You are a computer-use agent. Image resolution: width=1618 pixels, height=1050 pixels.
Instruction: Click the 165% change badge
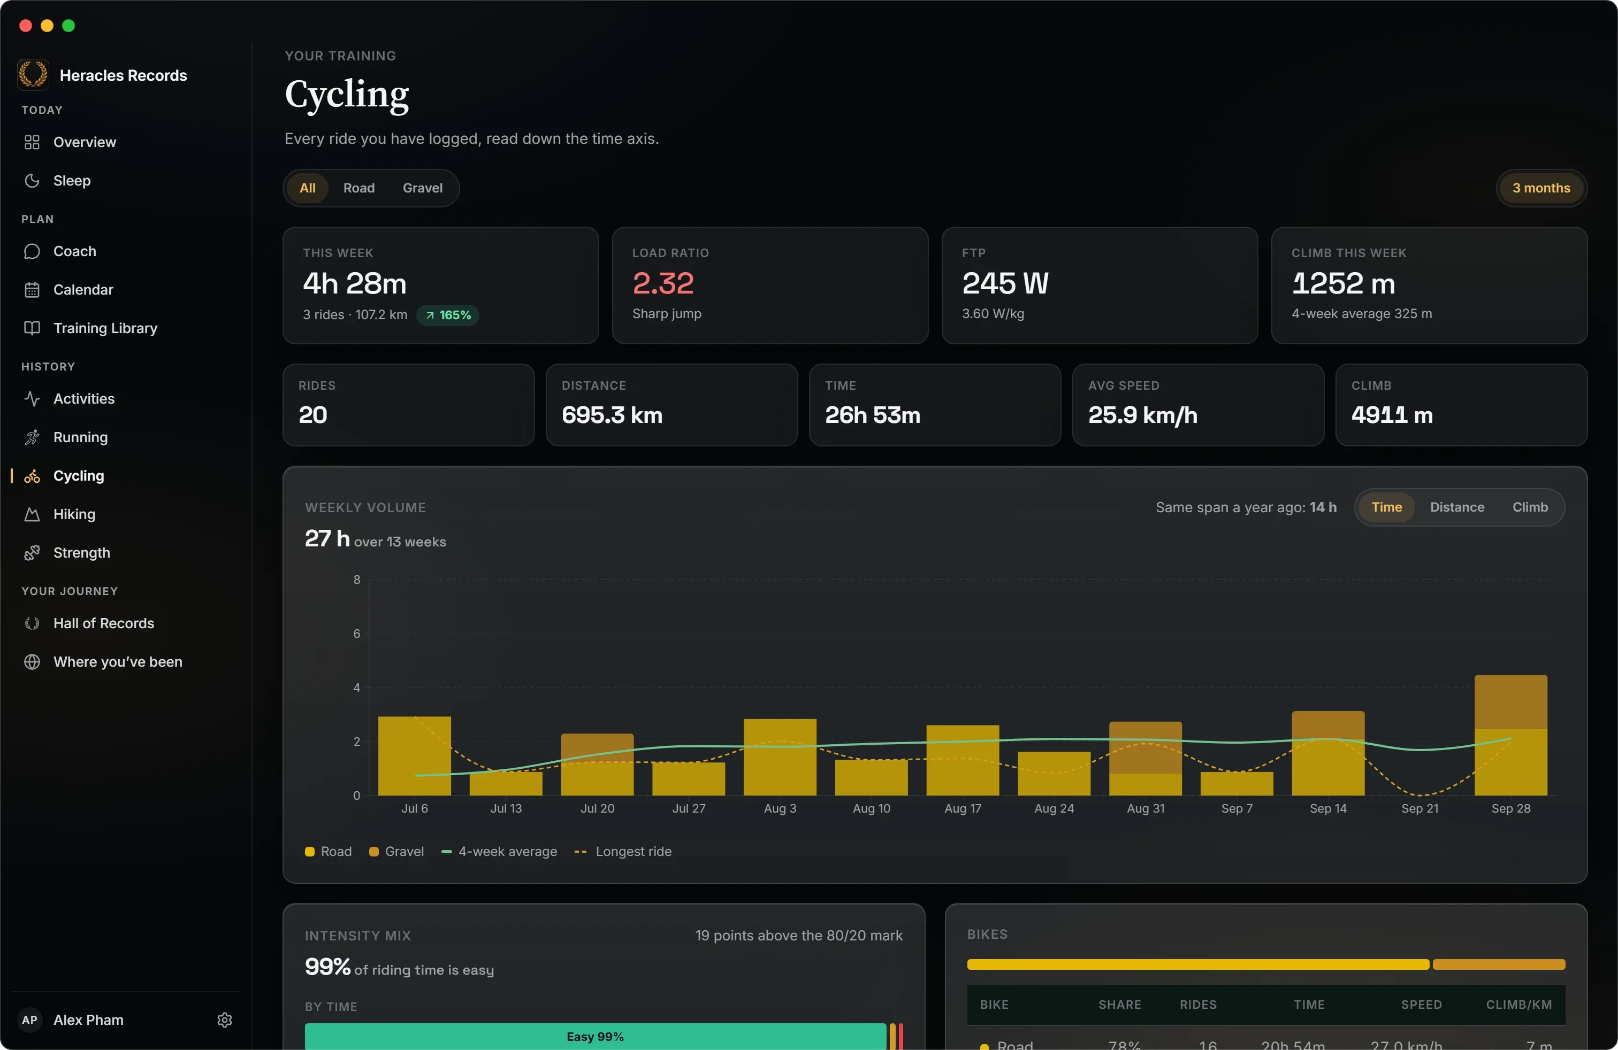click(448, 315)
